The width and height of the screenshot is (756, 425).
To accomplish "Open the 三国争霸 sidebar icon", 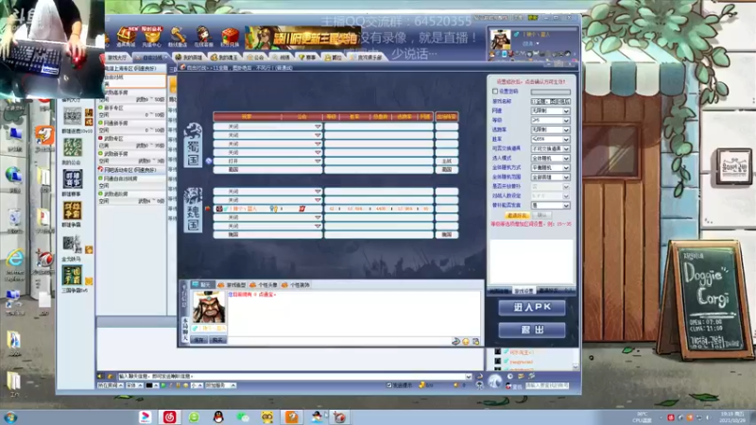I will 73,276.
